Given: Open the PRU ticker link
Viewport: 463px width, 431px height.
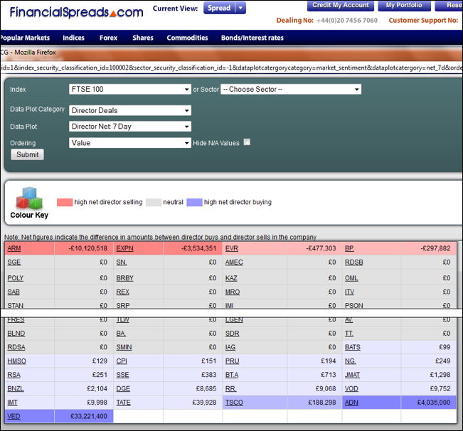Looking at the screenshot, I should pos(232,361).
